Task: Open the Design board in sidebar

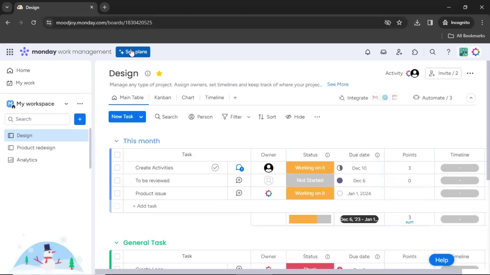Action: point(46,135)
